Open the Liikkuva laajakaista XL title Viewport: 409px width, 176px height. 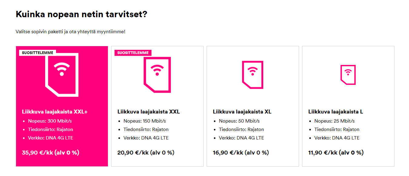242,112
